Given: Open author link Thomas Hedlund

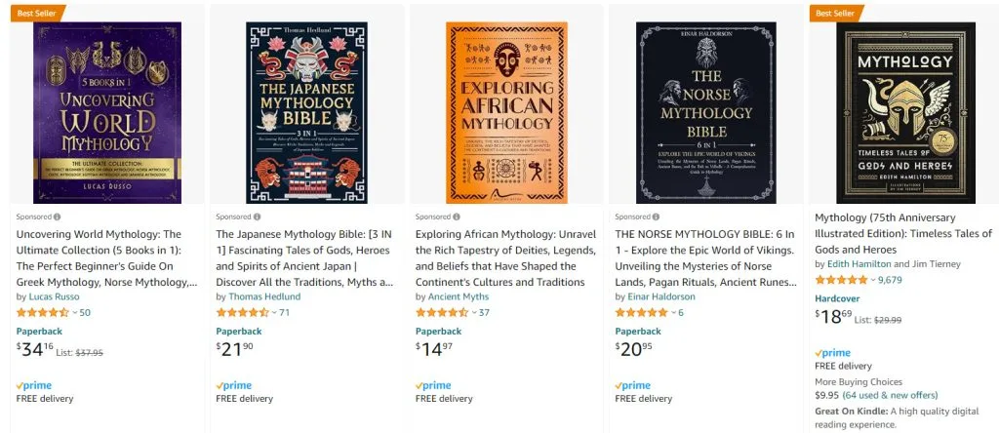Looking at the screenshot, I should click(264, 296).
